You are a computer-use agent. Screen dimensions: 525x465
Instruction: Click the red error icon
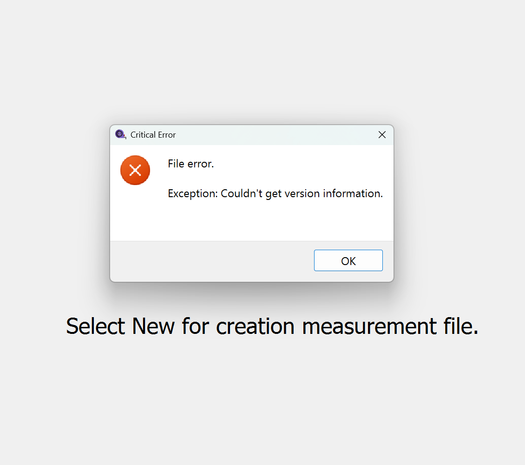pos(135,170)
